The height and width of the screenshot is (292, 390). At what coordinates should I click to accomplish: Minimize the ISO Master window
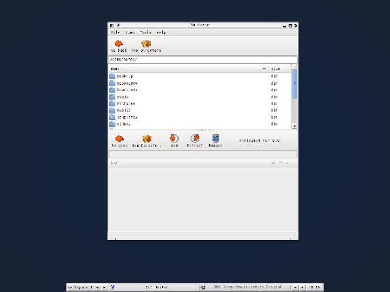coord(285,26)
